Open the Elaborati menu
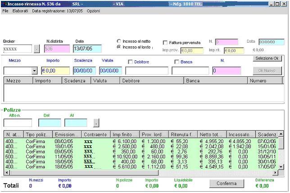Image resolution: width=290 pixels, height=193 pixels. [x=20, y=11]
